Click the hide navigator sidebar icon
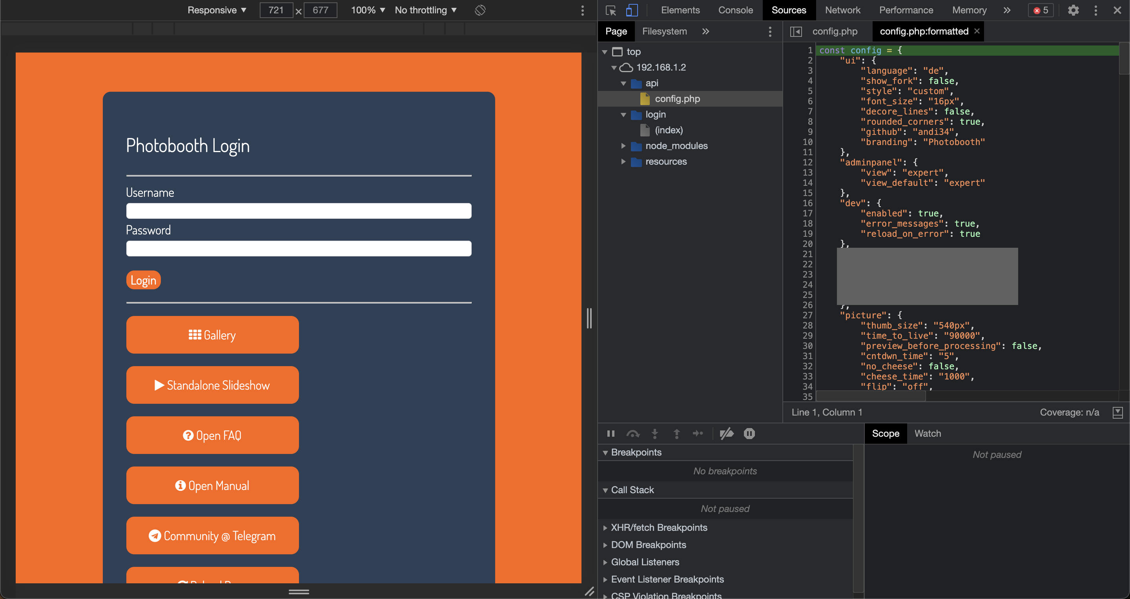This screenshot has height=599, width=1130. [x=796, y=31]
